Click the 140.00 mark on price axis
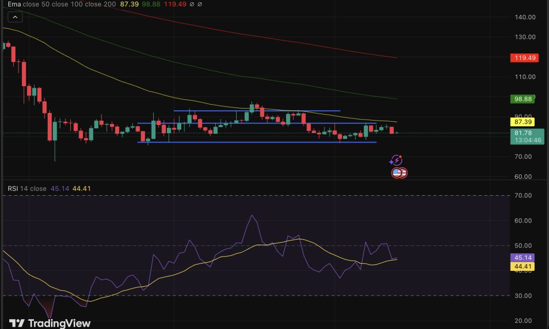 (525, 17)
